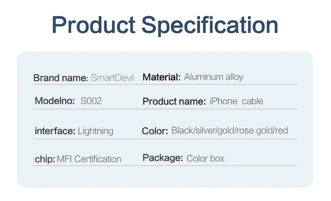Click the word Product in title
The height and width of the screenshot is (201, 331).
pos(93,25)
